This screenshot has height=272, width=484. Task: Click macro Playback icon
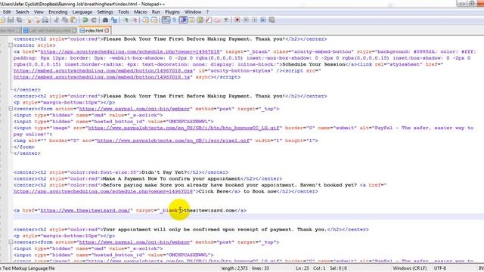(x=254, y=20)
